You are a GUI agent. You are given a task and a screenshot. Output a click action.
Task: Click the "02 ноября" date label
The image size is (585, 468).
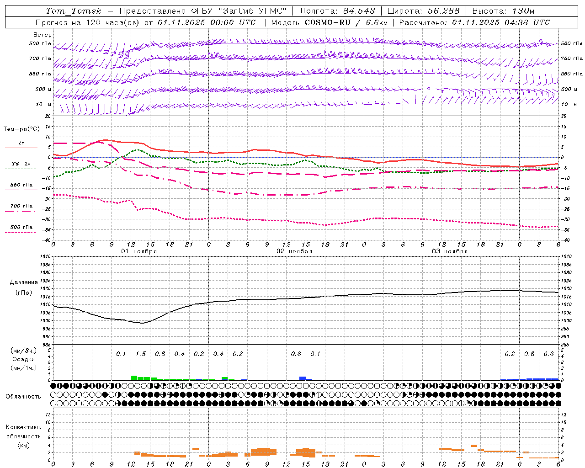pos(294,251)
